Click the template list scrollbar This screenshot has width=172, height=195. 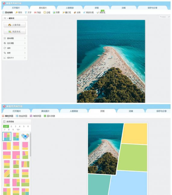[x=30, y=145]
